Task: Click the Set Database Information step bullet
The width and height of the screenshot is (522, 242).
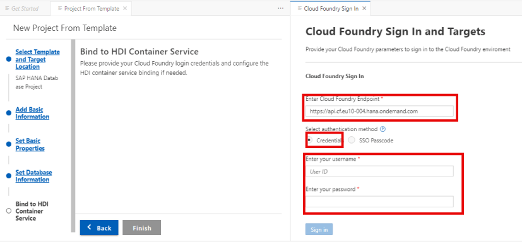Action: pyautogui.click(x=9, y=176)
